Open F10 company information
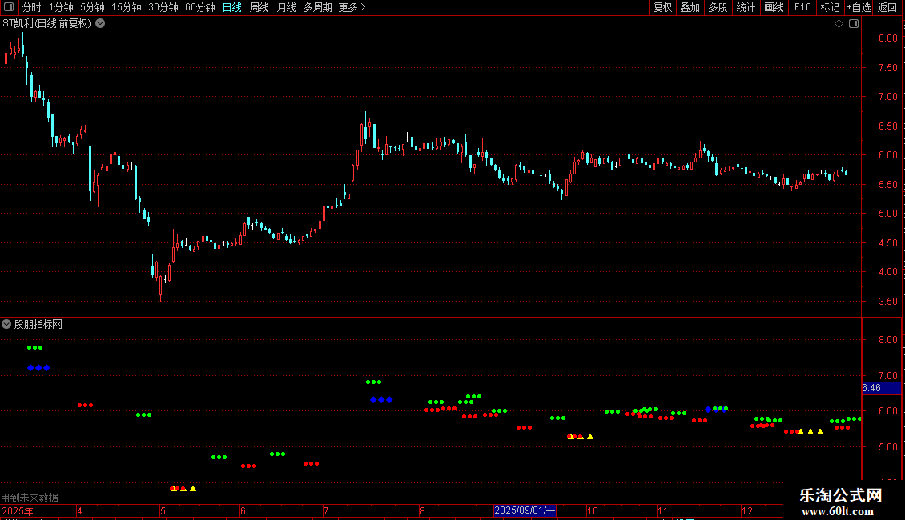Screen dimensions: 905x520 (802, 7)
